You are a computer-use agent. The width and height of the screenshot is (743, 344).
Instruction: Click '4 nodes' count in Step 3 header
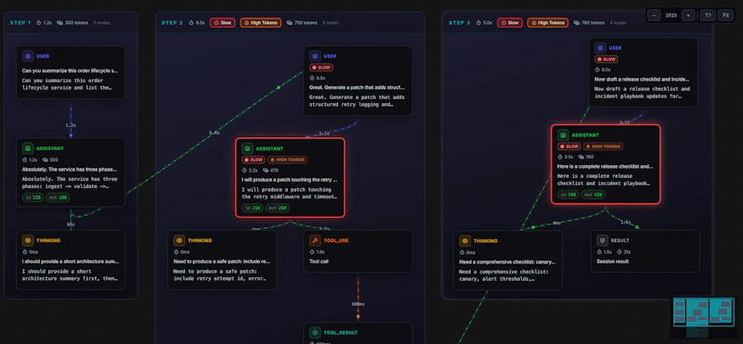618,22
